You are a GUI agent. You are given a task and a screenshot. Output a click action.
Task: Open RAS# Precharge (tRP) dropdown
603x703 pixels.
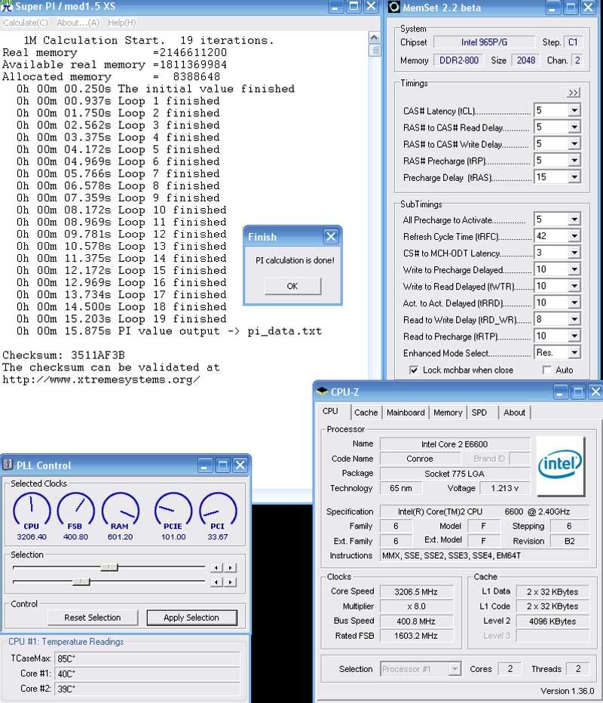[x=574, y=161]
